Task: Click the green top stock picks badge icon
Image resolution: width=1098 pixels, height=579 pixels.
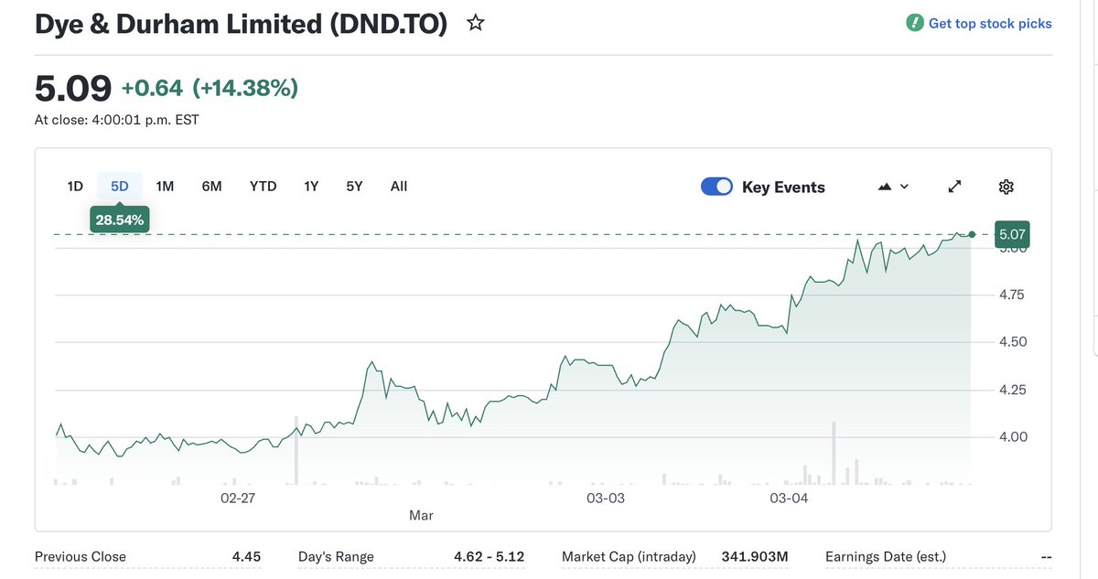Action: (914, 23)
